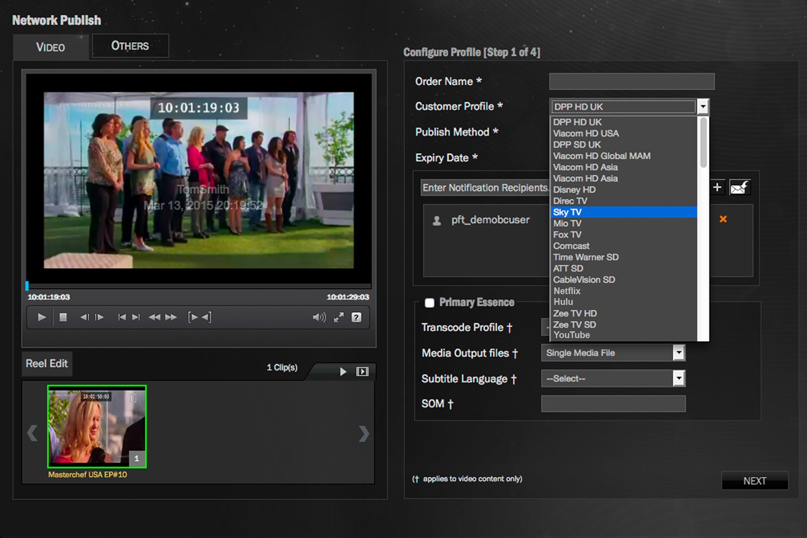Viewport: 807px width, 538px height.
Task: Stop video playback
Action: 63,317
